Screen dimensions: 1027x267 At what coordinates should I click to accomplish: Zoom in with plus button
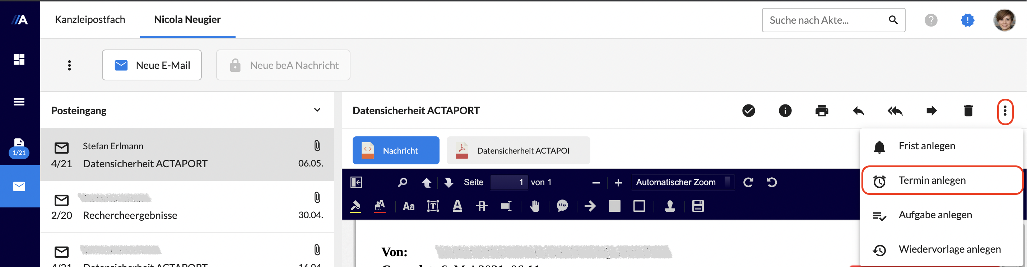(618, 183)
